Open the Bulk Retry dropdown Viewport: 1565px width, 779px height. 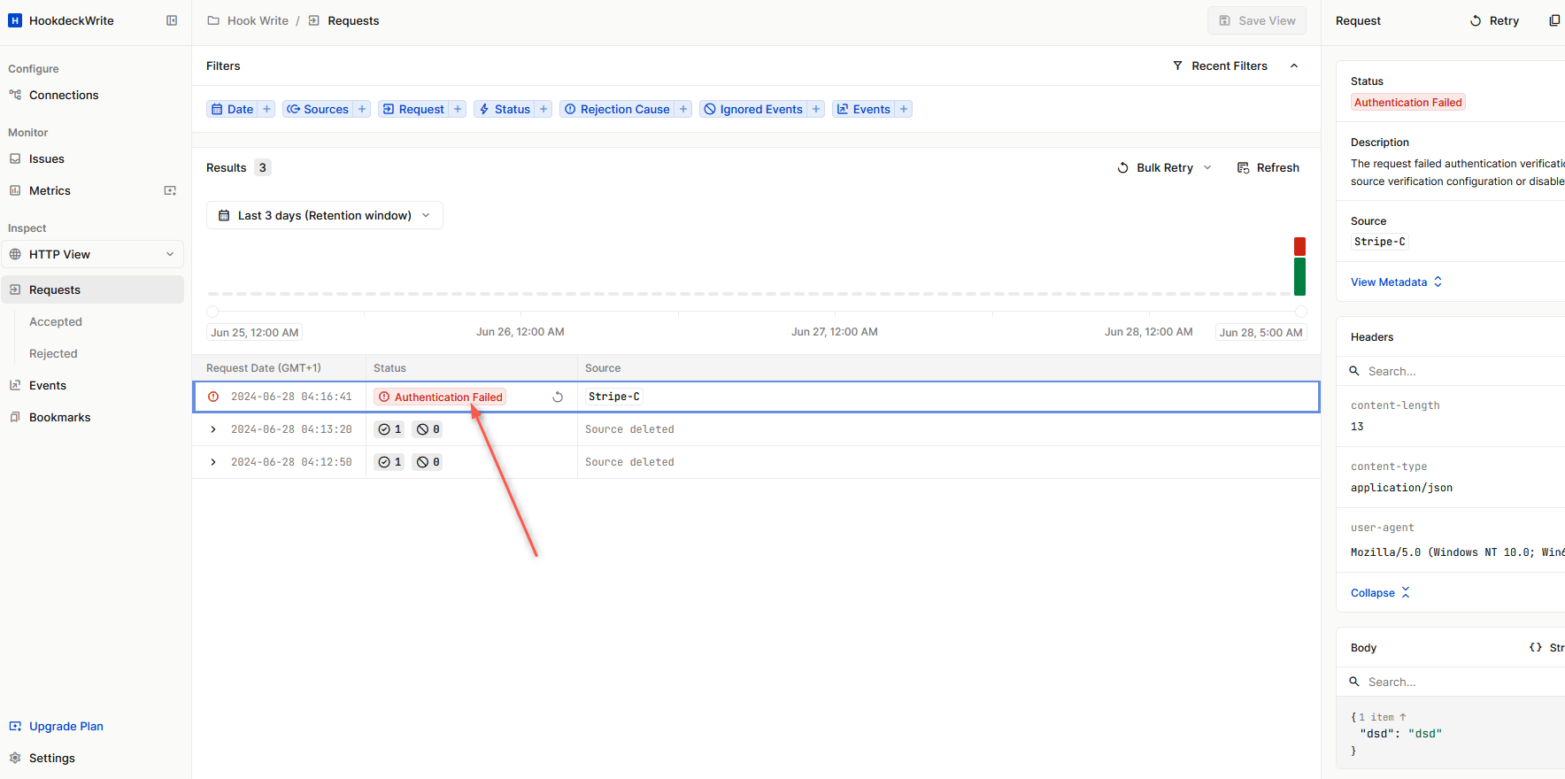[1207, 167]
